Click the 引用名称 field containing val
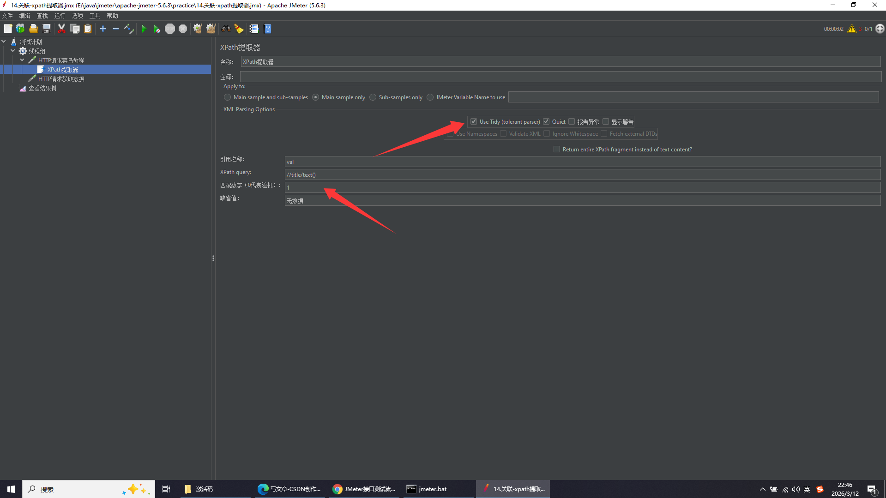This screenshot has height=498, width=886. click(583, 162)
